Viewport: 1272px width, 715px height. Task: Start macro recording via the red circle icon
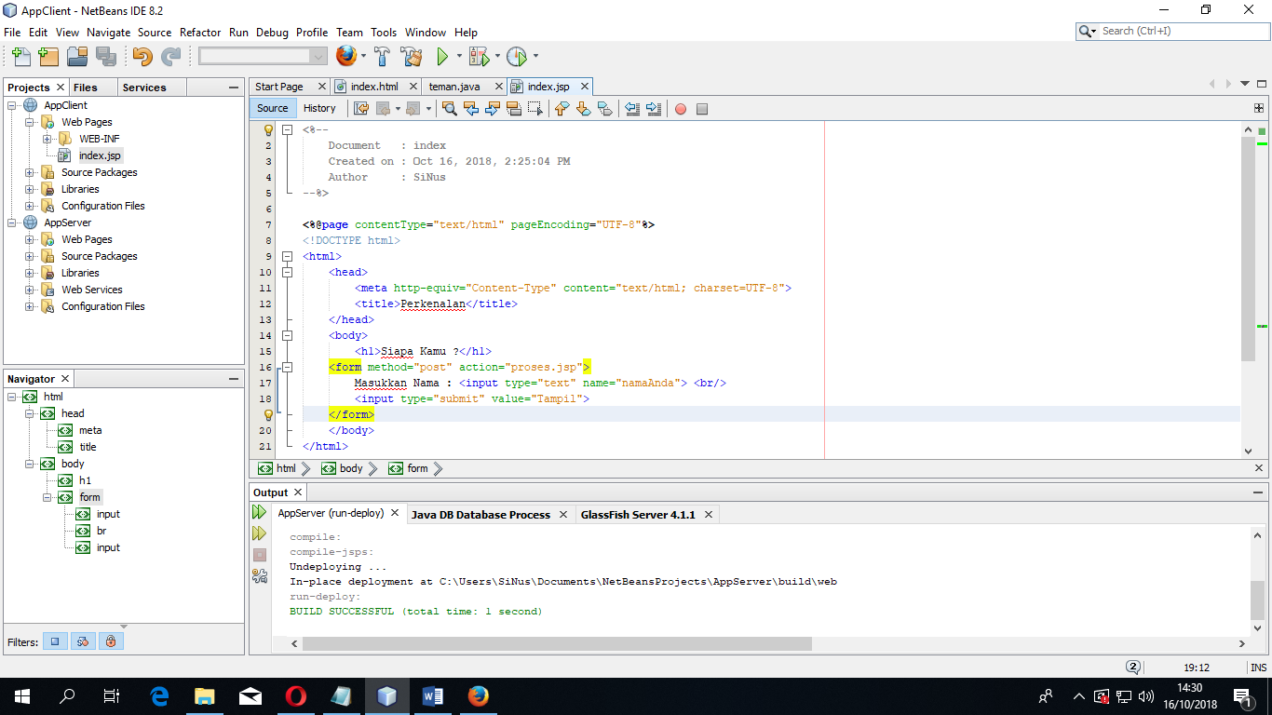point(681,109)
